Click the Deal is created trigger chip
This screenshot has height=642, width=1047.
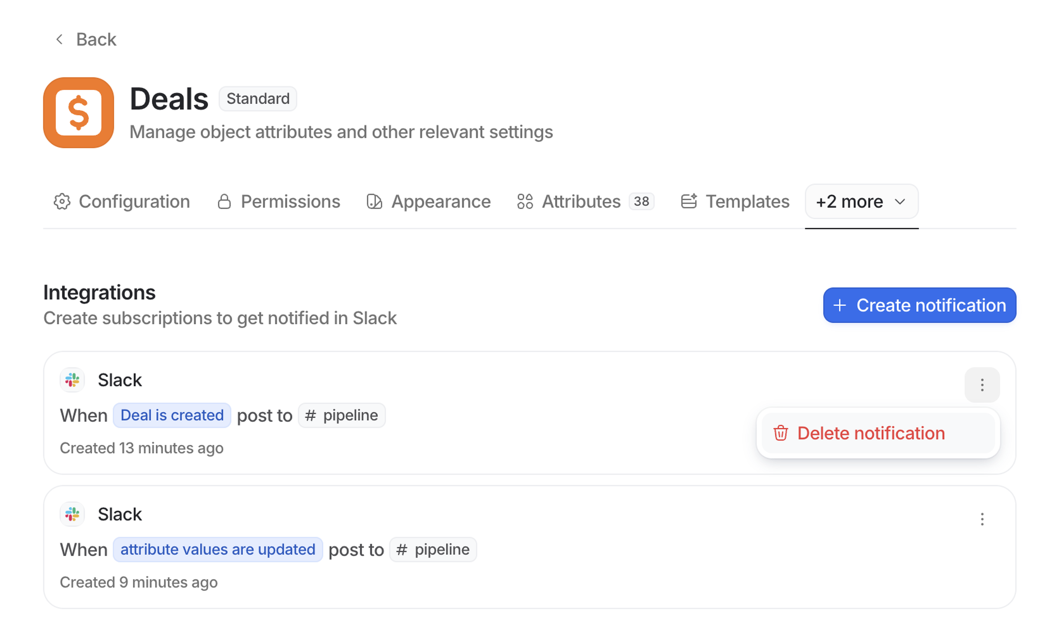click(172, 415)
